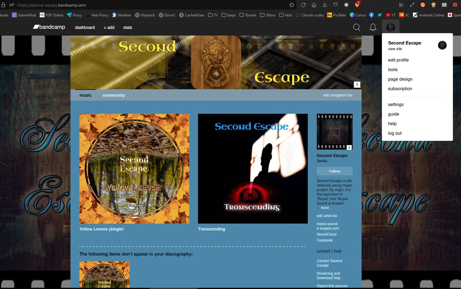Open the Weather bookmark
Image resolution: width=461 pixels, height=289 pixels.
(x=122, y=15)
